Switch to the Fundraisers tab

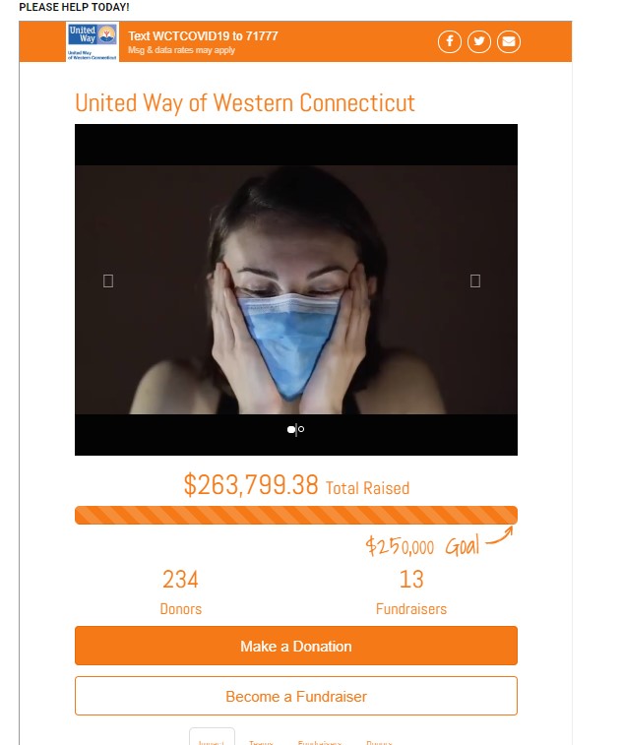pos(320,741)
